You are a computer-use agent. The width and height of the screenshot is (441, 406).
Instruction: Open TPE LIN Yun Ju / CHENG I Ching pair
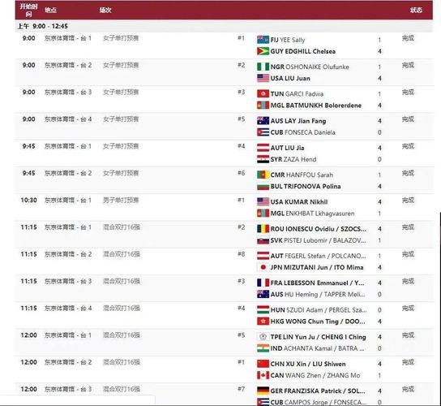pyautogui.click(x=318, y=337)
